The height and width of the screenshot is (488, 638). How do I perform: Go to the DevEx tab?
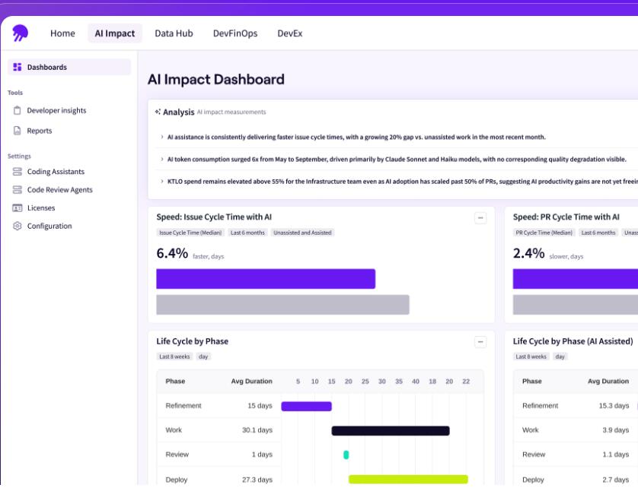click(x=290, y=33)
